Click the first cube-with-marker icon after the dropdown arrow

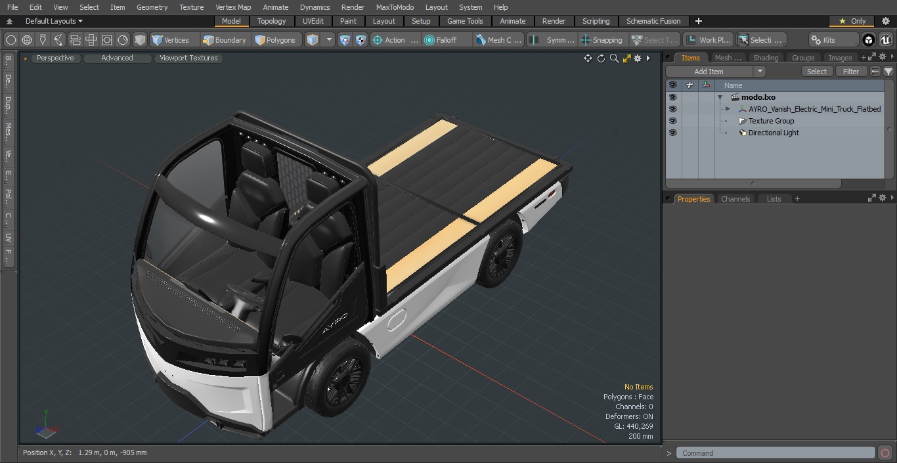(x=345, y=40)
